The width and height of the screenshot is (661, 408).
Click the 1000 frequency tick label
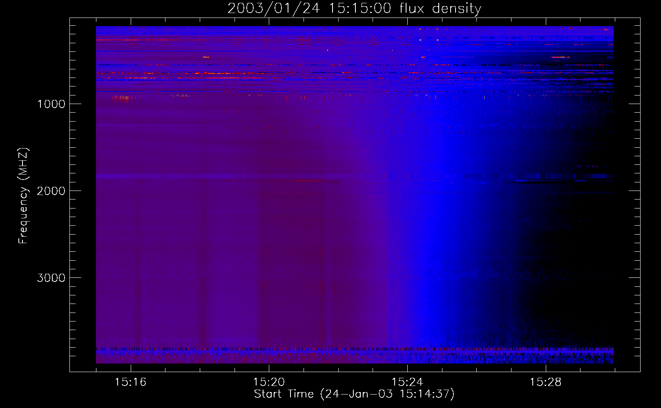click(x=51, y=104)
